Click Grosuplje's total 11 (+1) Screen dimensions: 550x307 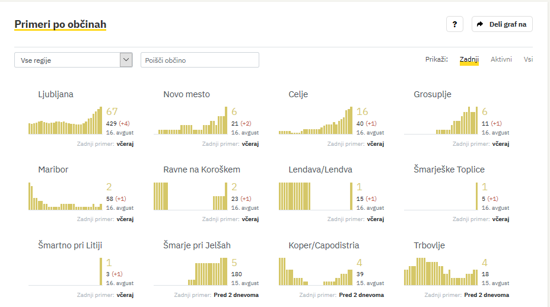492,123
